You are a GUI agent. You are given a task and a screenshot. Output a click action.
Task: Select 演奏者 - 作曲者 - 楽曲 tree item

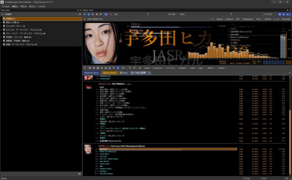tap(17, 41)
